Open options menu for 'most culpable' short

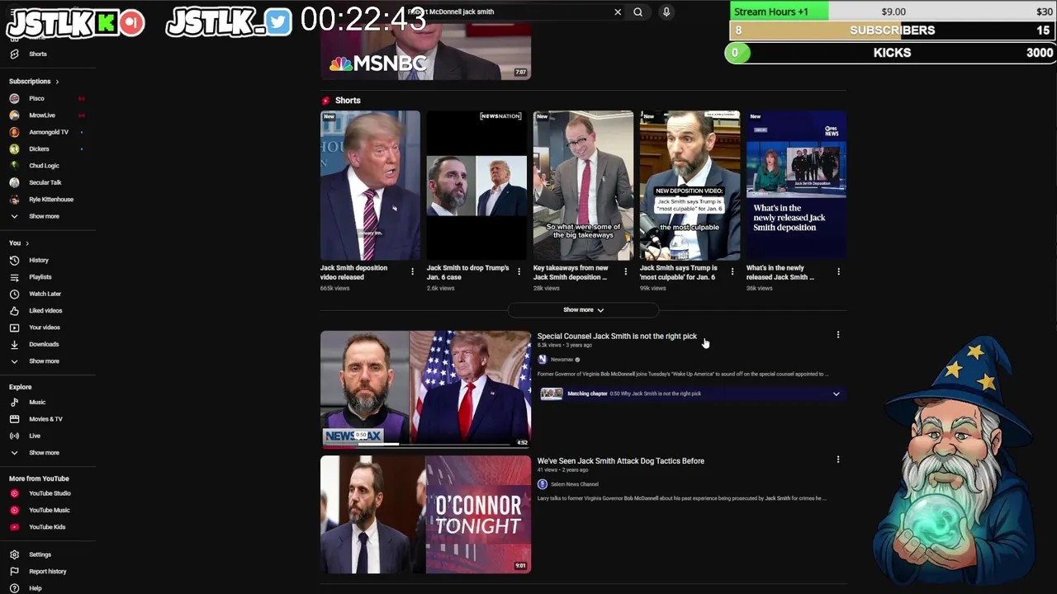coord(732,271)
